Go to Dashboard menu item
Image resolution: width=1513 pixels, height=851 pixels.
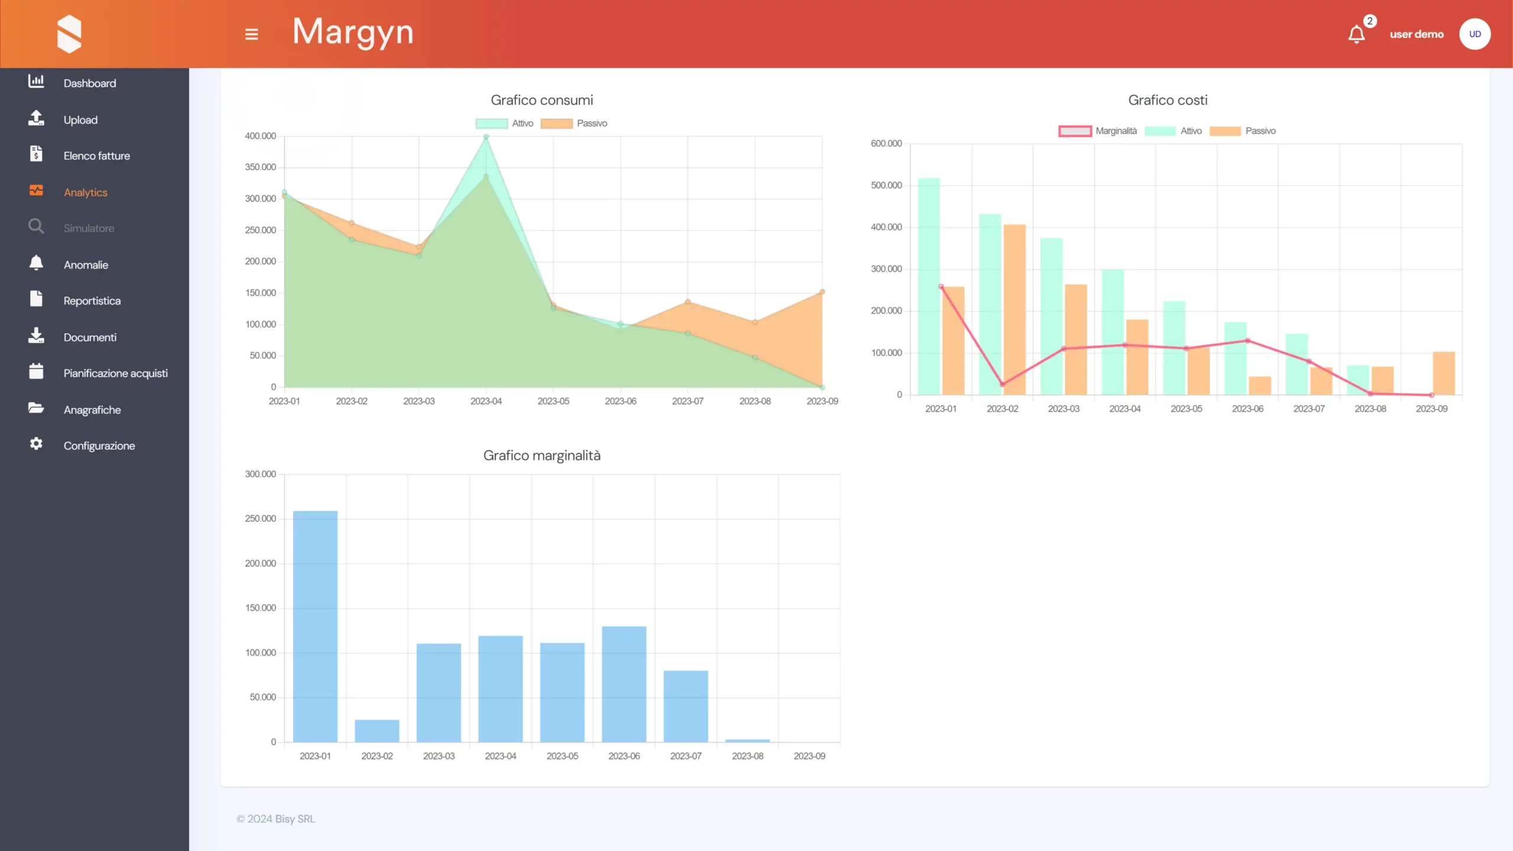coord(90,83)
